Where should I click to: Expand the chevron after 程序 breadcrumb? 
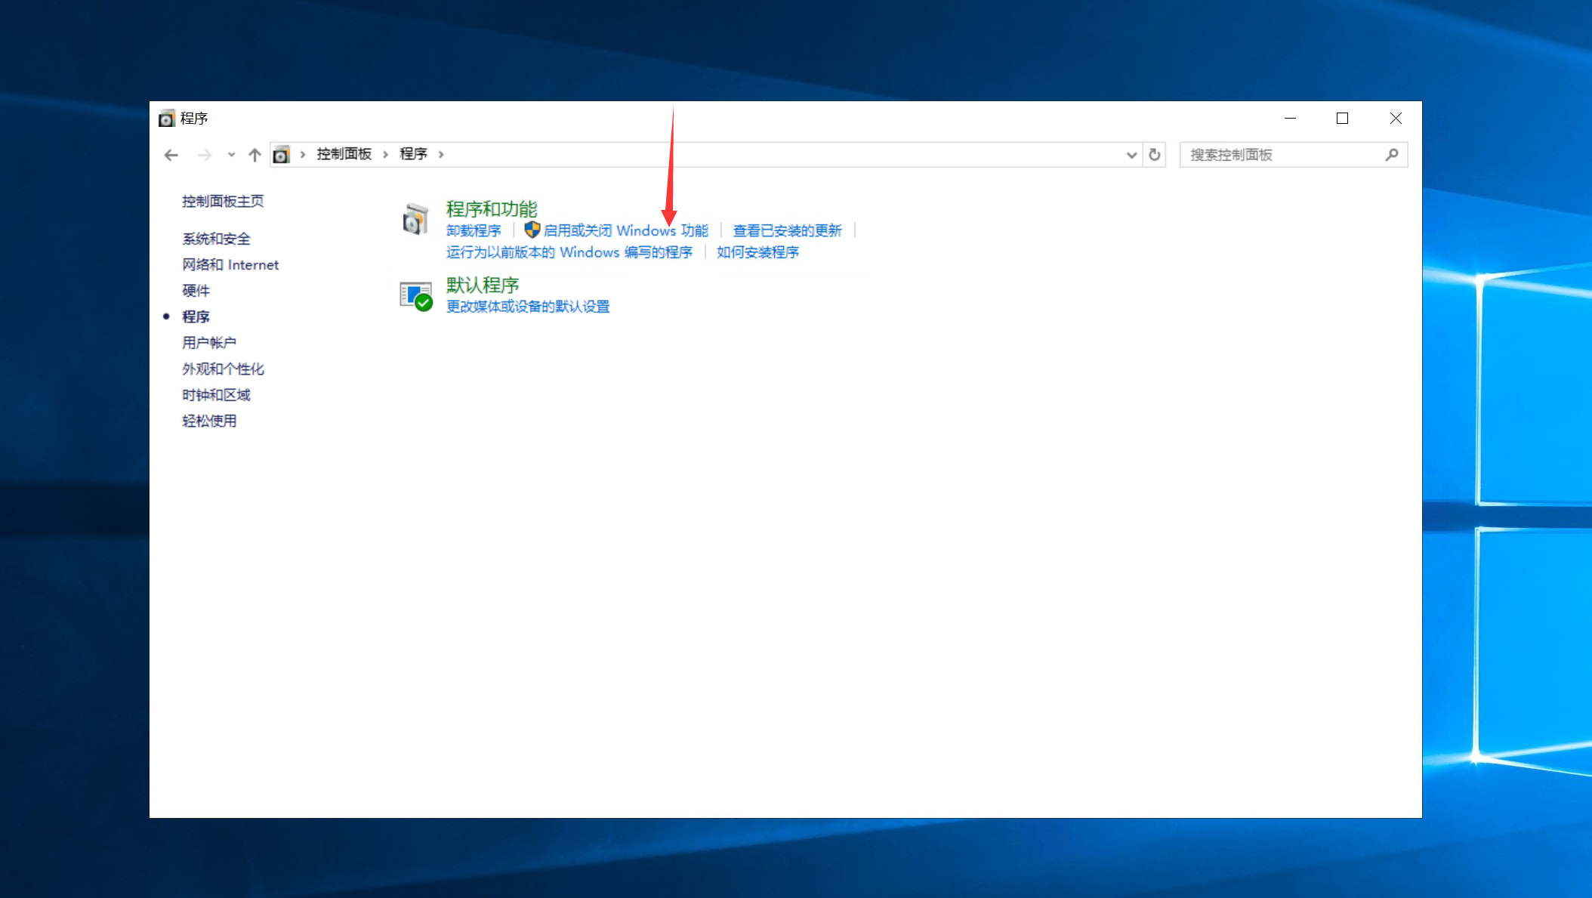coord(441,155)
